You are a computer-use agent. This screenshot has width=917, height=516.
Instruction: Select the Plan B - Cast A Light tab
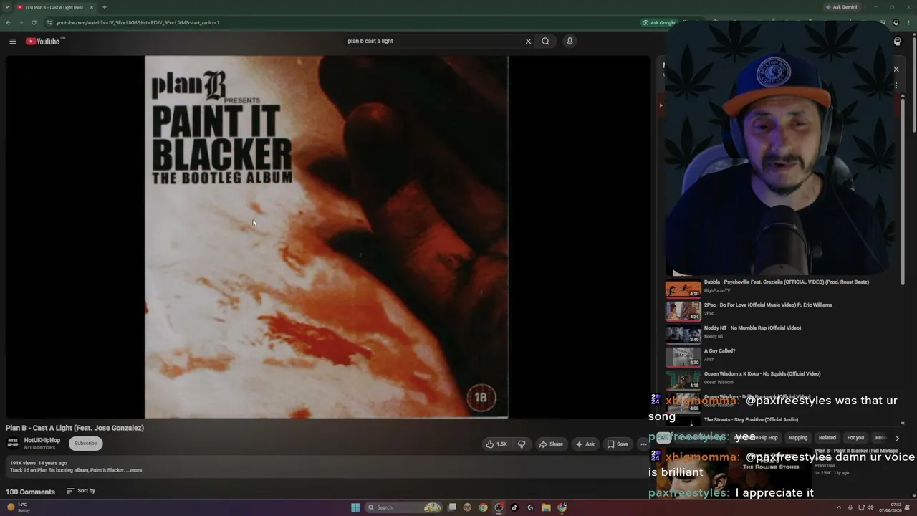56,7
